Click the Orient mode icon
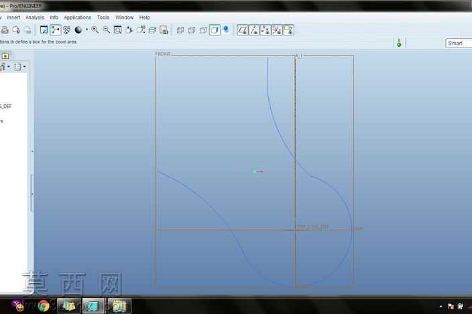 (x=67, y=29)
